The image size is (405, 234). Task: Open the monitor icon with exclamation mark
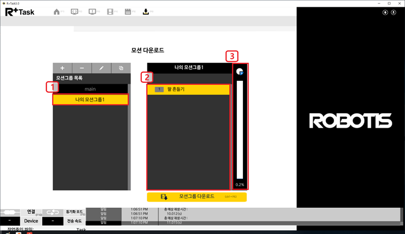[93, 11]
